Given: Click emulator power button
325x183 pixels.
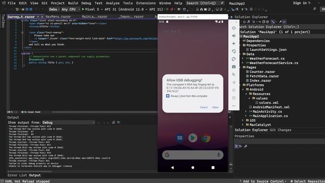Looking at the screenshot, I should click(x=234, y=28).
